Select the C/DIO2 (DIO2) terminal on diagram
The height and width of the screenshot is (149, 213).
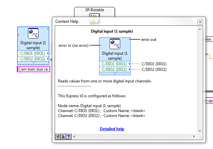(33, 59)
